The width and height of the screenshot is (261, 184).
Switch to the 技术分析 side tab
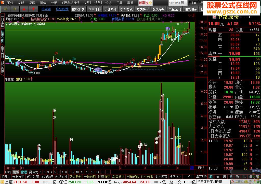coord(2,37)
